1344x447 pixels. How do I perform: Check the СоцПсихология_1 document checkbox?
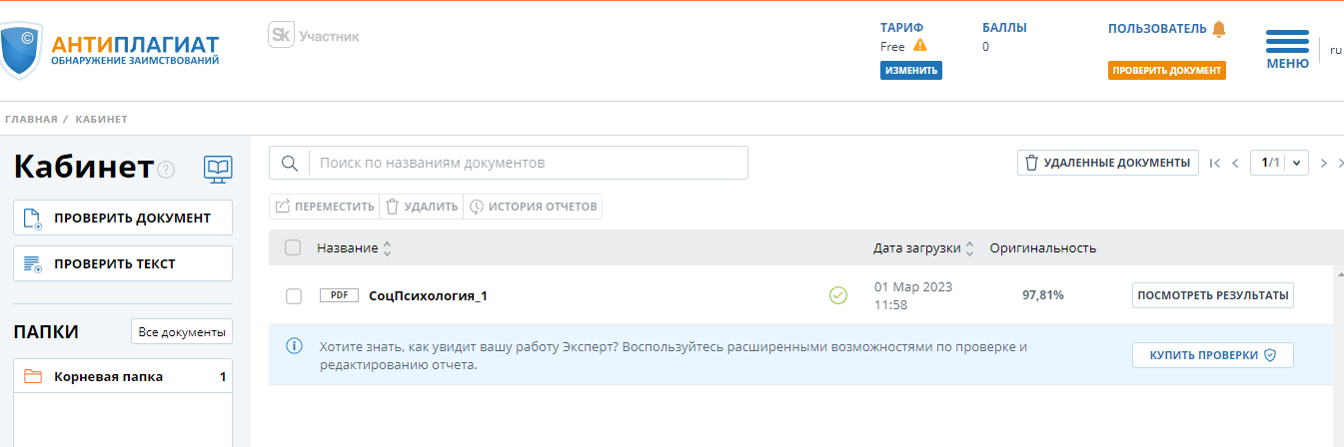tap(294, 295)
